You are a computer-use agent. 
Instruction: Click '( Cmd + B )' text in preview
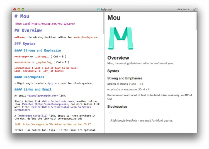pyautogui.click(x=136, y=84)
